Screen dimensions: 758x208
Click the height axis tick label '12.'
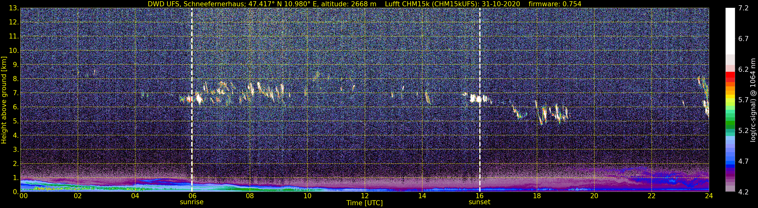pyautogui.click(x=14, y=22)
